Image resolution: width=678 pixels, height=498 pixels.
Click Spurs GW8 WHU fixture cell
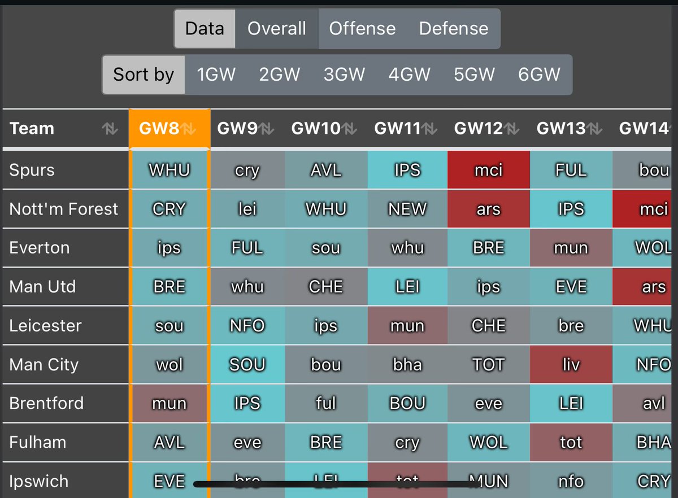(169, 170)
